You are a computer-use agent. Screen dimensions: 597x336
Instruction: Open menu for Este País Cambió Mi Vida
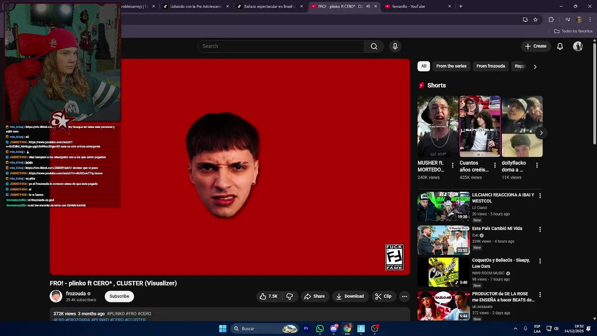click(x=540, y=230)
